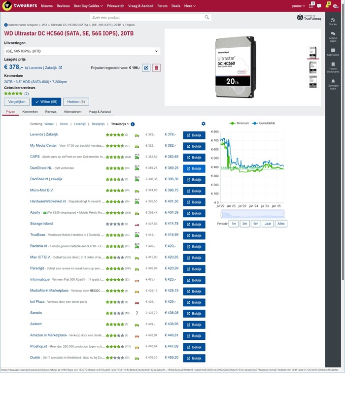Sort by Totaalprijs column
The image size is (345, 394).
120,124
